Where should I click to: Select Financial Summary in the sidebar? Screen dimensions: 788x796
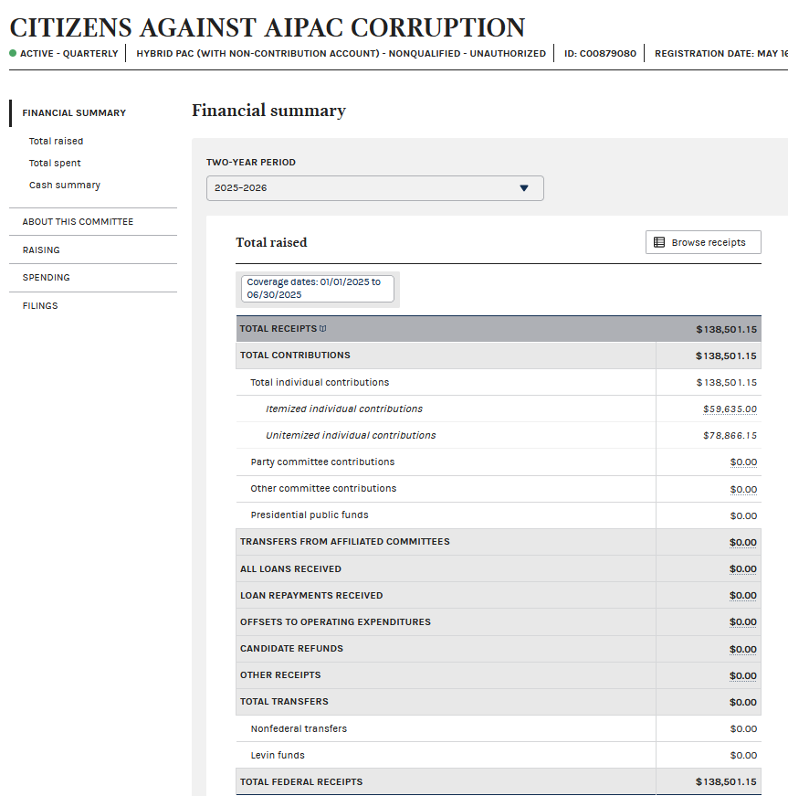pyautogui.click(x=74, y=113)
